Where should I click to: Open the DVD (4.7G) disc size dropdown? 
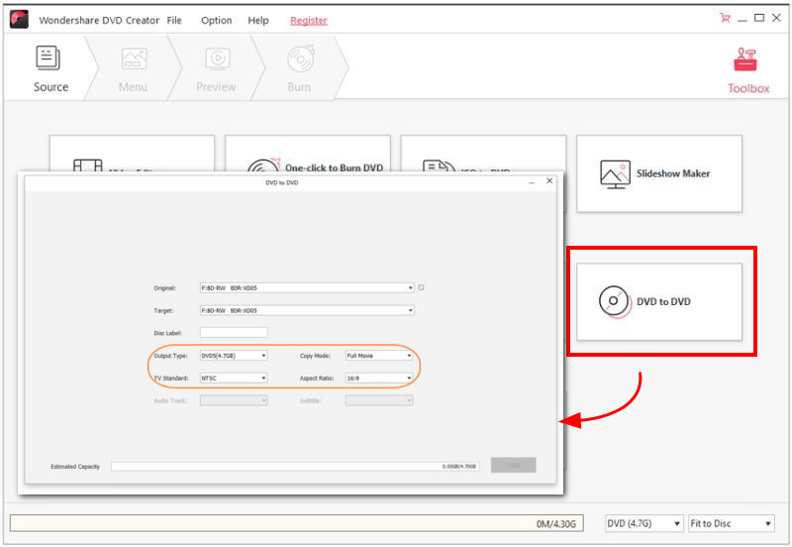coord(644,523)
